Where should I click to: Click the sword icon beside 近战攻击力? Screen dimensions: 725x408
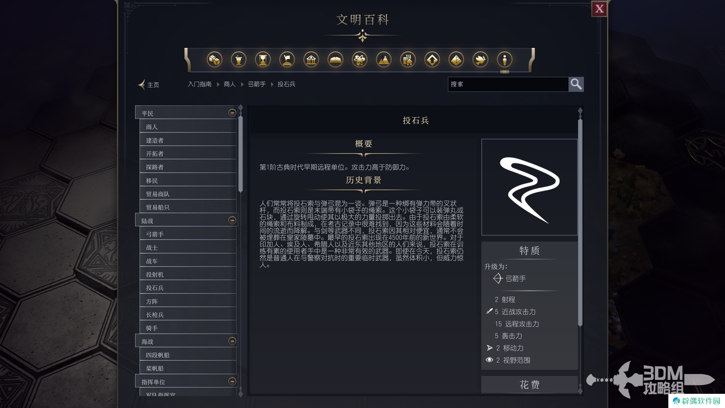[x=489, y=311]
